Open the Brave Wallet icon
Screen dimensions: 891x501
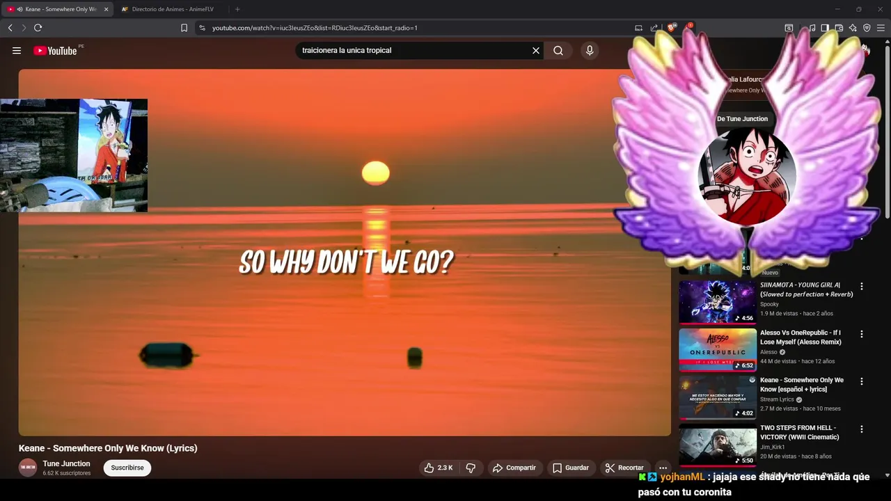[x=839, y=28]
